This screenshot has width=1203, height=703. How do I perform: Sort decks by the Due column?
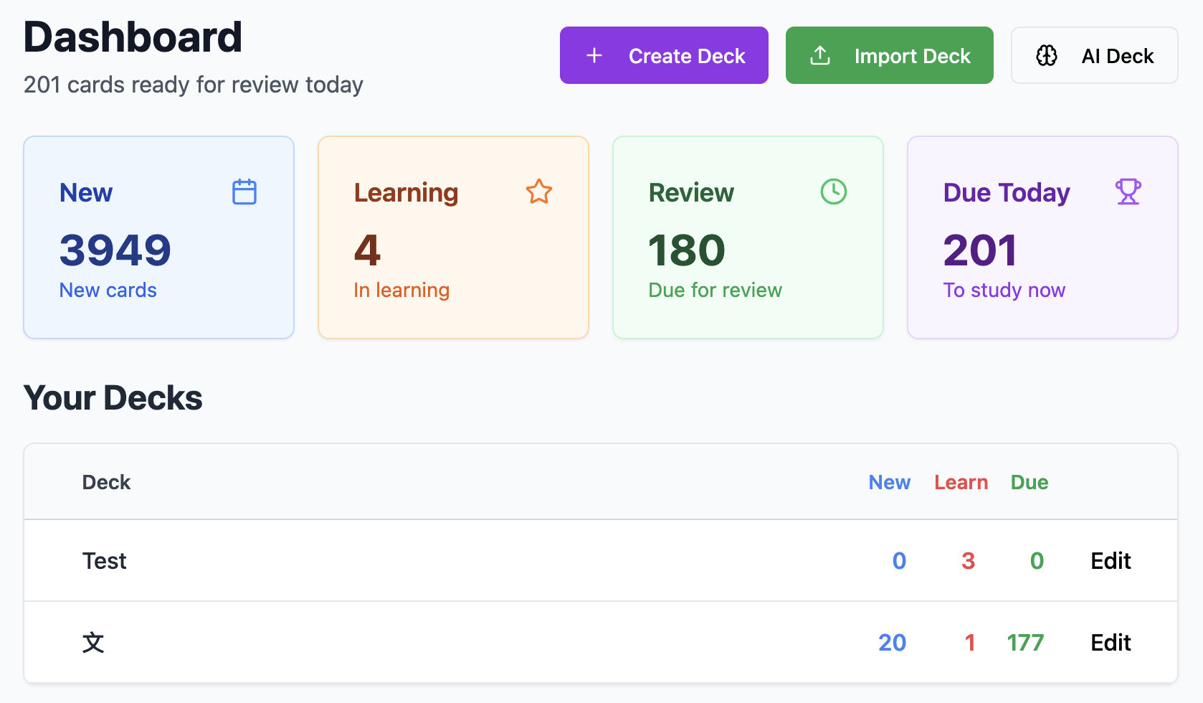[x=1030, y=482]
